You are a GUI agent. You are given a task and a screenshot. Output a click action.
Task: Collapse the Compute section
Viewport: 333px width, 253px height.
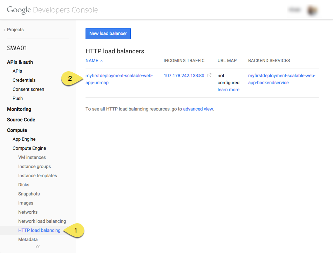(x=17, y=130)
